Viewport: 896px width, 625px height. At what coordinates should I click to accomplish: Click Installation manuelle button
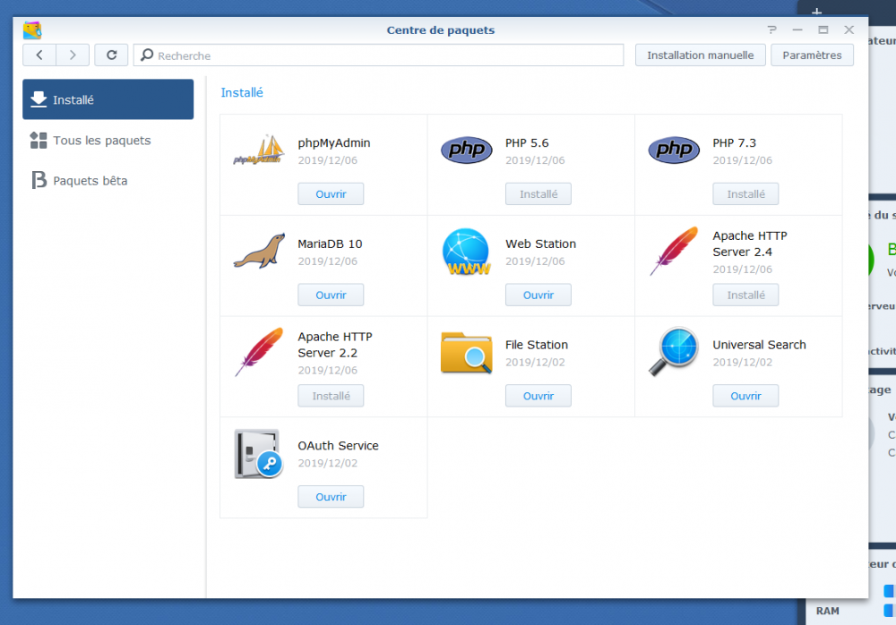[700, 55]
